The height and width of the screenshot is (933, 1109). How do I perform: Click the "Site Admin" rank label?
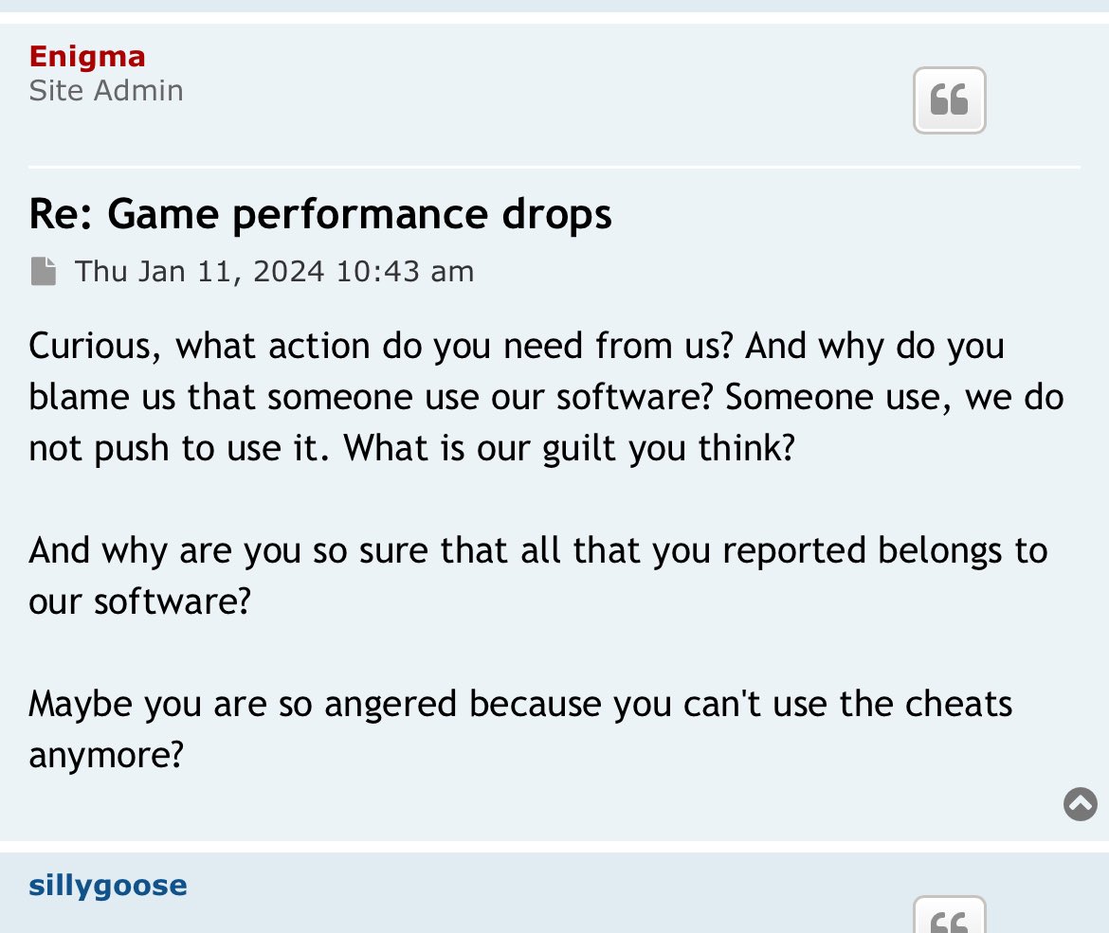point(106,91)
